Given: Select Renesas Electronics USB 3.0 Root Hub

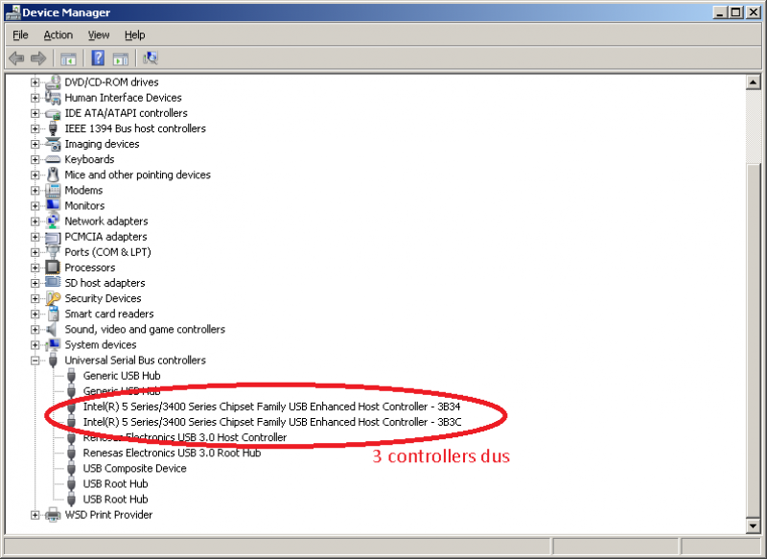Looking at the screenshot, I should pyautogui.click(x=173, y=453).
